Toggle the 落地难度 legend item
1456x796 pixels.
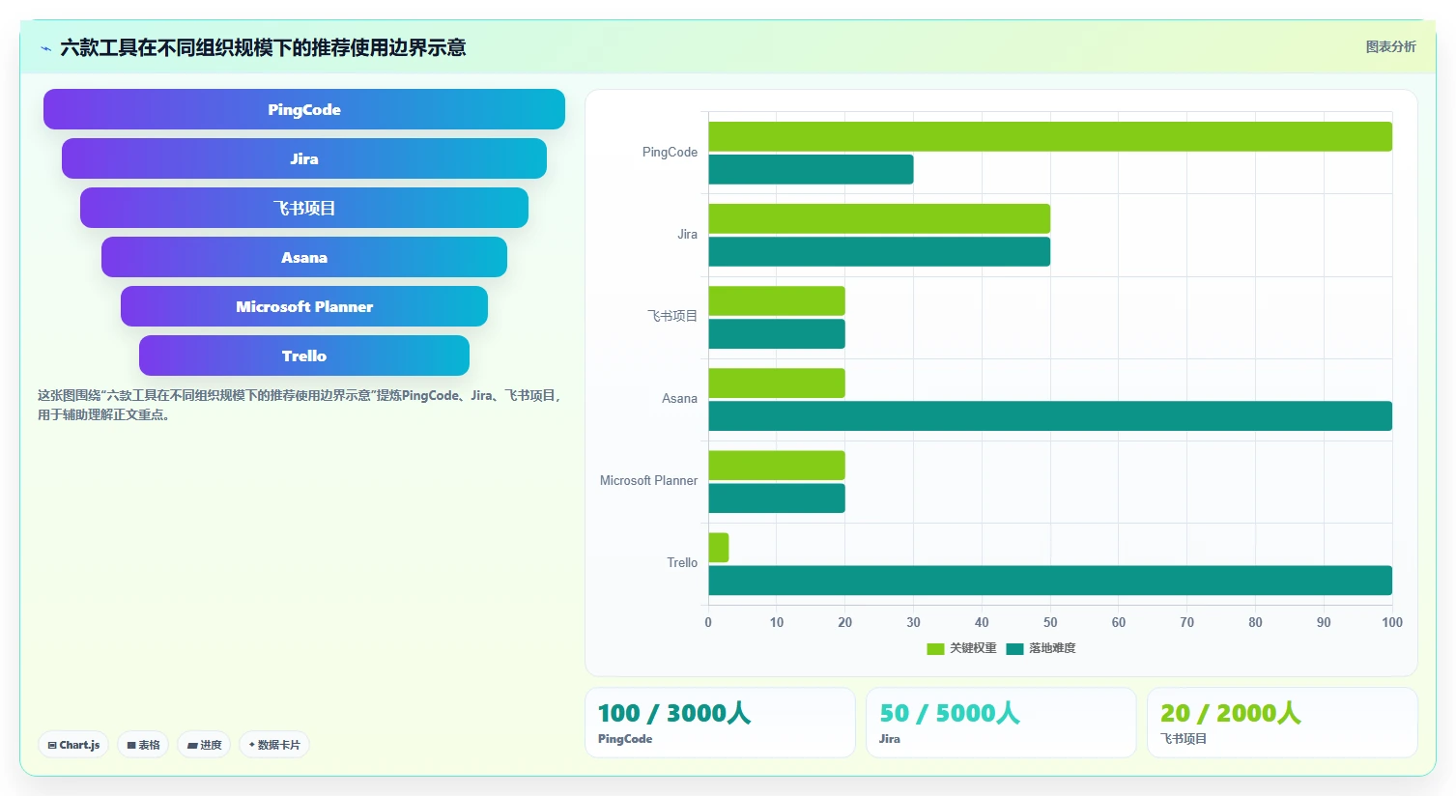(x=1041, y=648)
